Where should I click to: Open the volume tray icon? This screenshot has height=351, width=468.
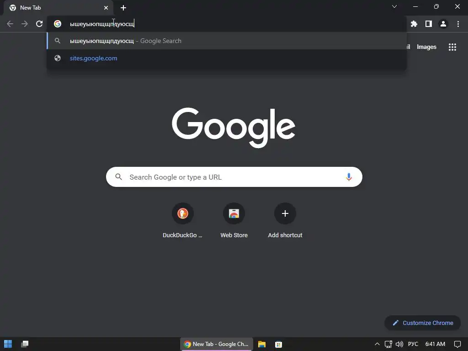click(x=399, y=344)
